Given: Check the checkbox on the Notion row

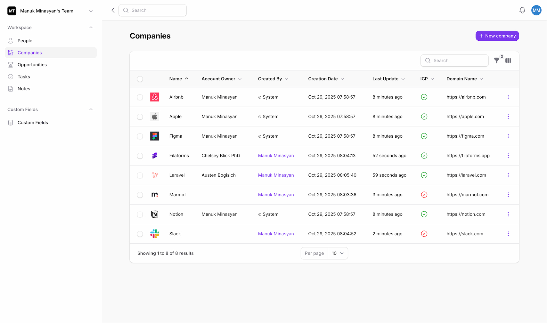Looking at the screenshot, I should coord(140,214).
